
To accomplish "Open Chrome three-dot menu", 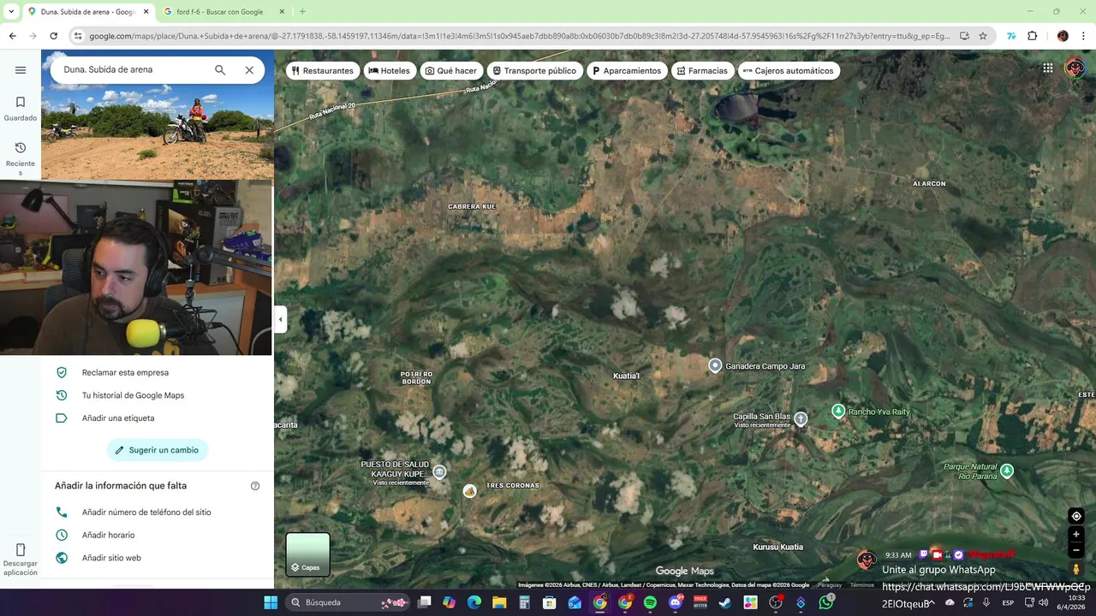I will click(x=1085, y=36).
